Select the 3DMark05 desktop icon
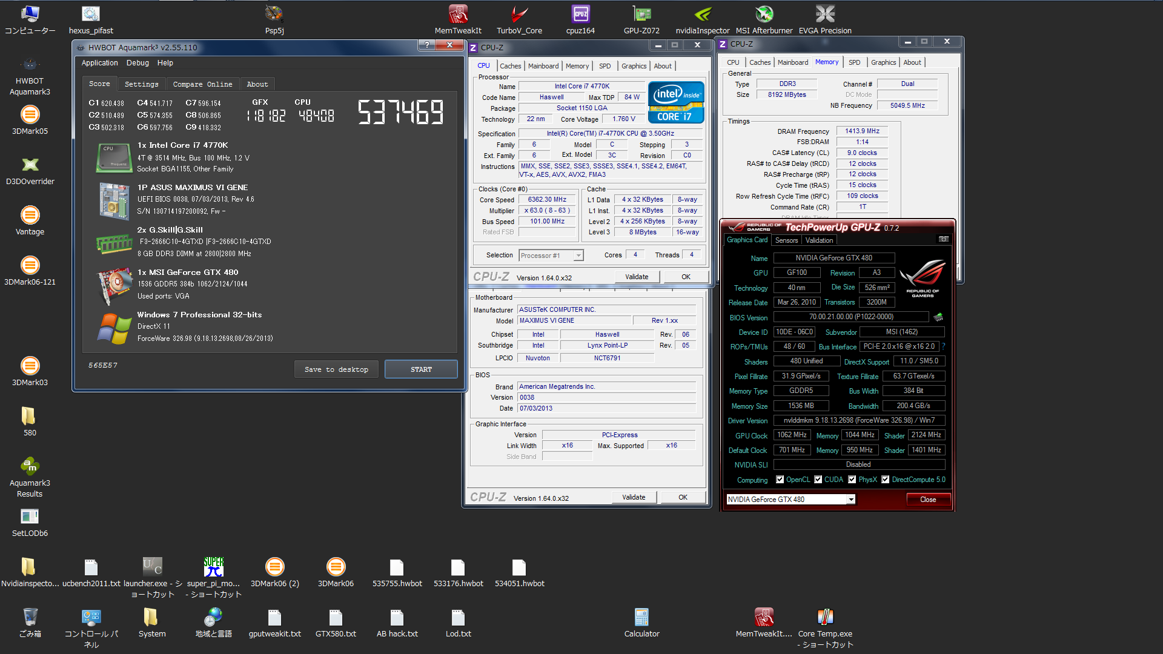The width and height of the screenshot is (1163, 654). [x=30, y=120]
